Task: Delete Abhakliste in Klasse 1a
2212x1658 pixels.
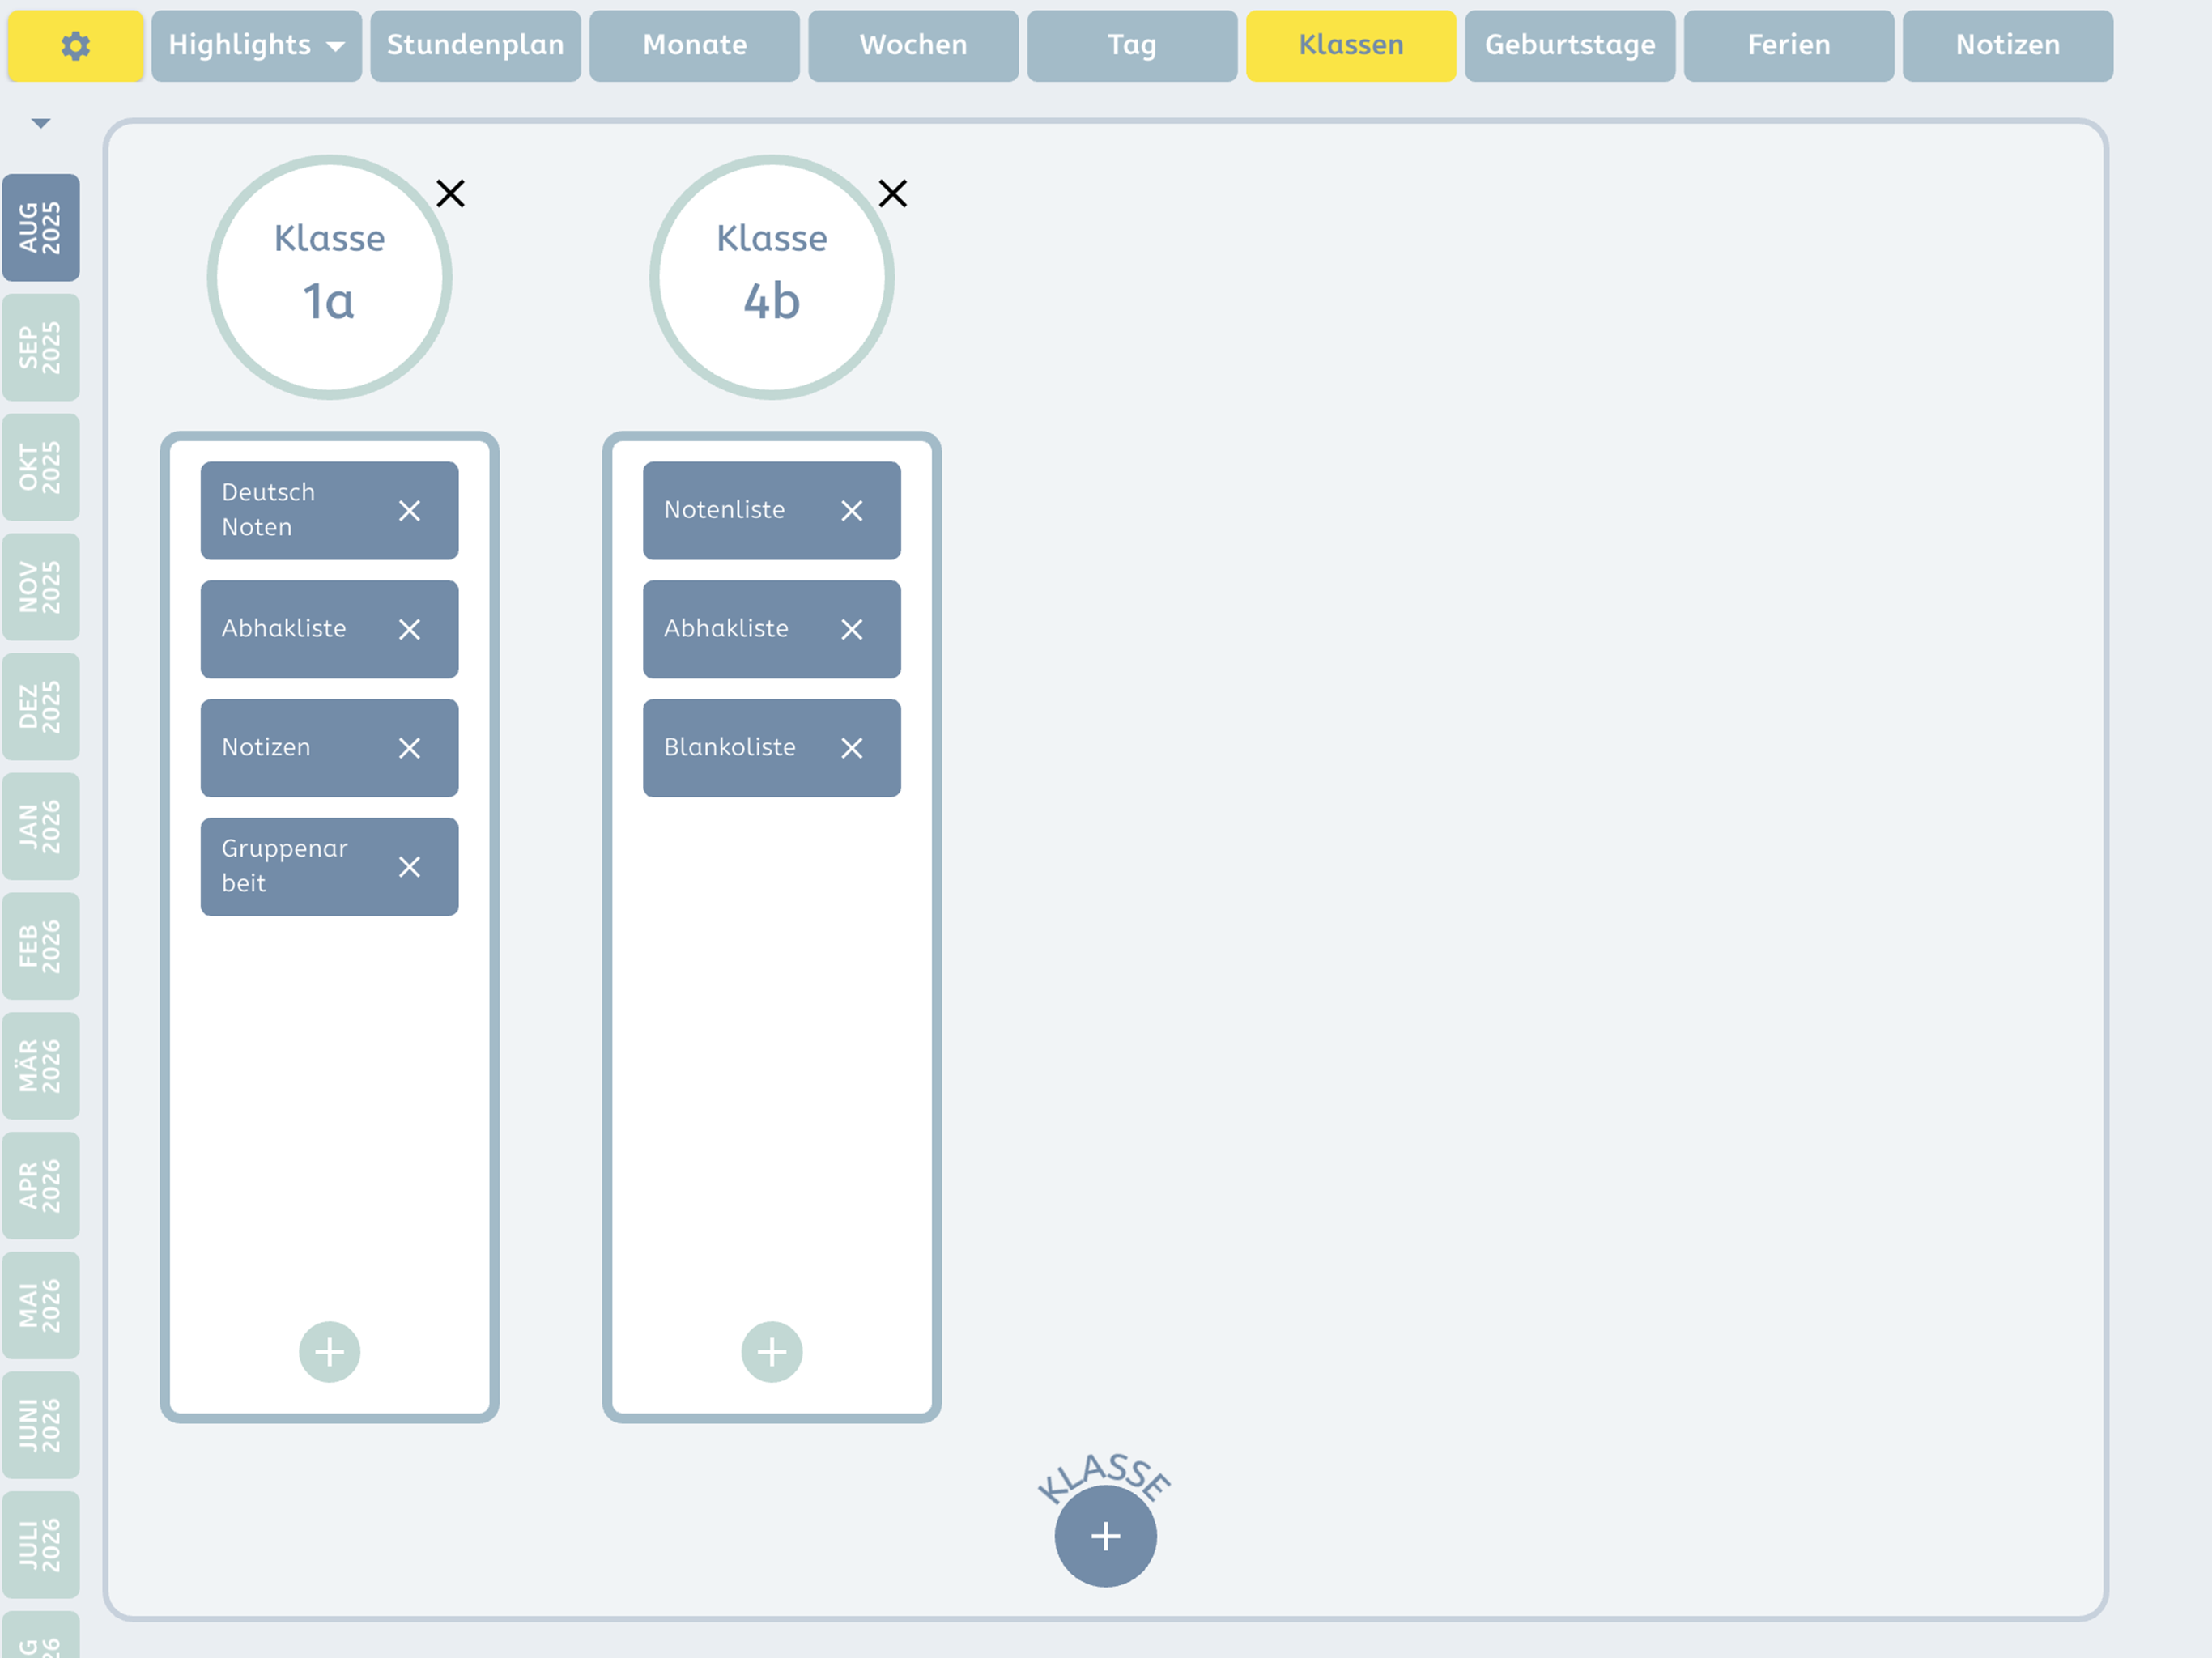Action: tap(409, 629)
